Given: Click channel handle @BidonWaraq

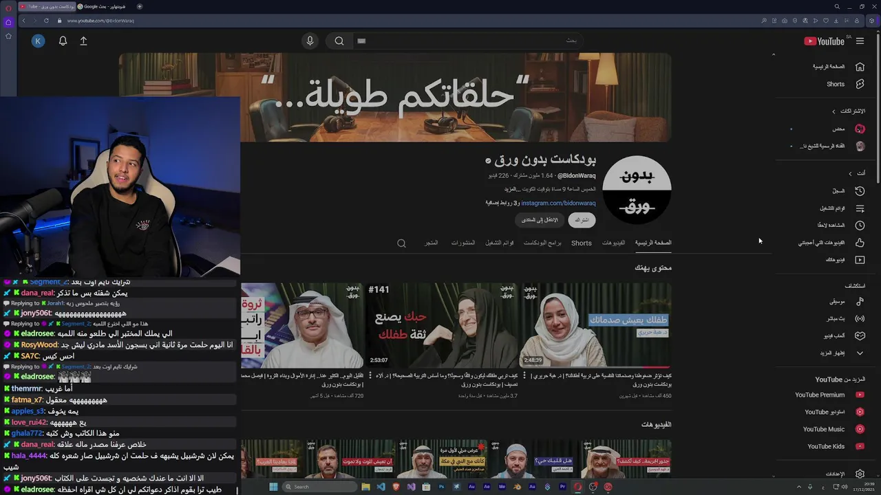Looking at the screenshot, I should [x=577, y=176].
